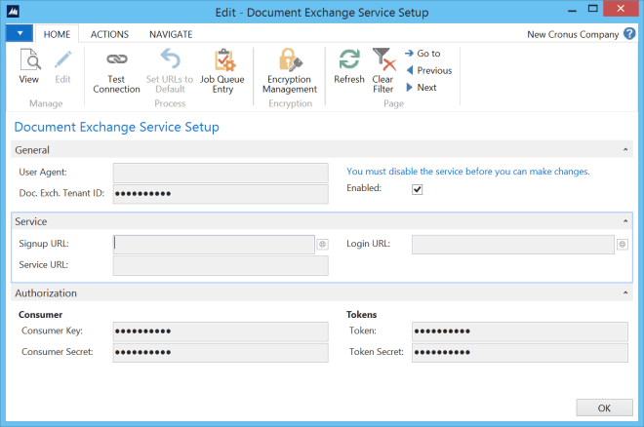The image size is (644, 427).
Task: Click the User Agent field
Action: pyautogui.click(x=221, y=173)
